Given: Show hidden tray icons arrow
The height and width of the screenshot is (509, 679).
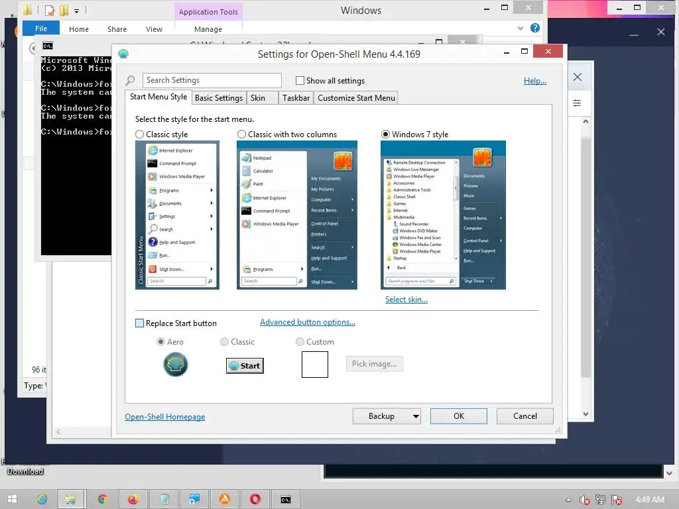Looking at the screenshot, I should tap(568, 500).
